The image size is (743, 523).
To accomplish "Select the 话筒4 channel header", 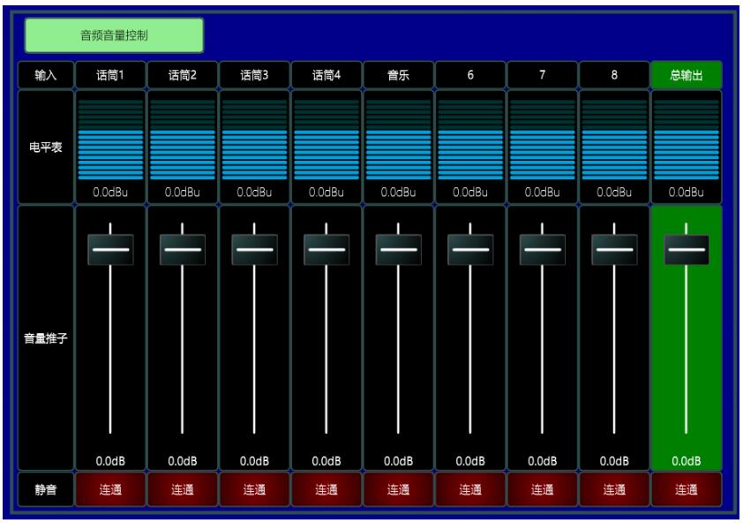I will (x=326, y=75).
